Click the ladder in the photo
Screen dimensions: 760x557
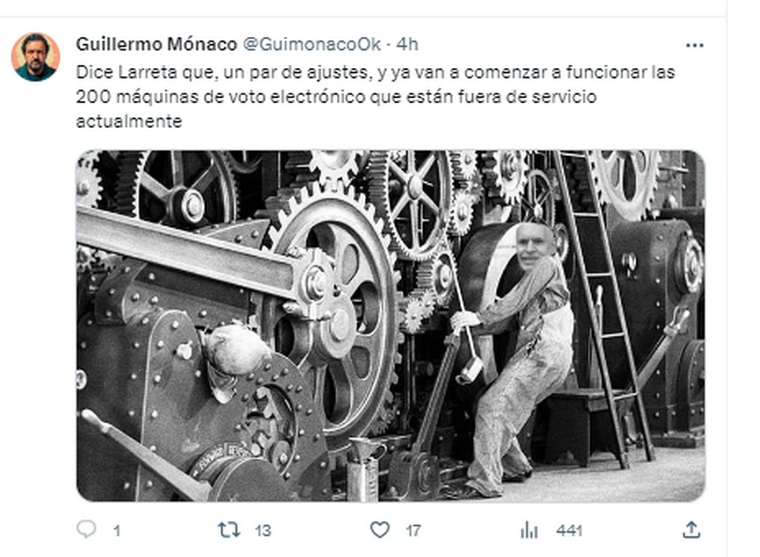click(x=604, y=305)
